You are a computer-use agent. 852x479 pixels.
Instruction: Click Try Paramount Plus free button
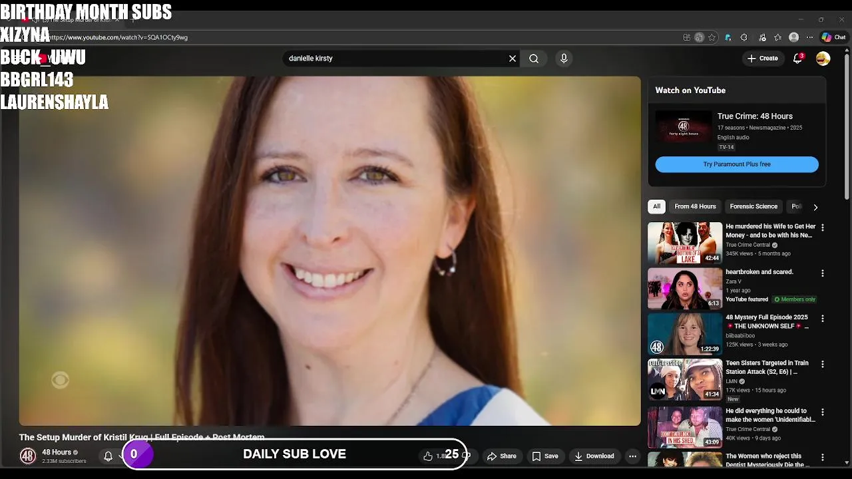click(x=737, y=164)
